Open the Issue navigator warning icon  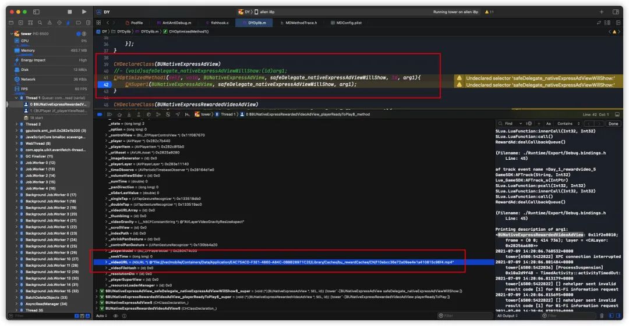pos(50,23)
